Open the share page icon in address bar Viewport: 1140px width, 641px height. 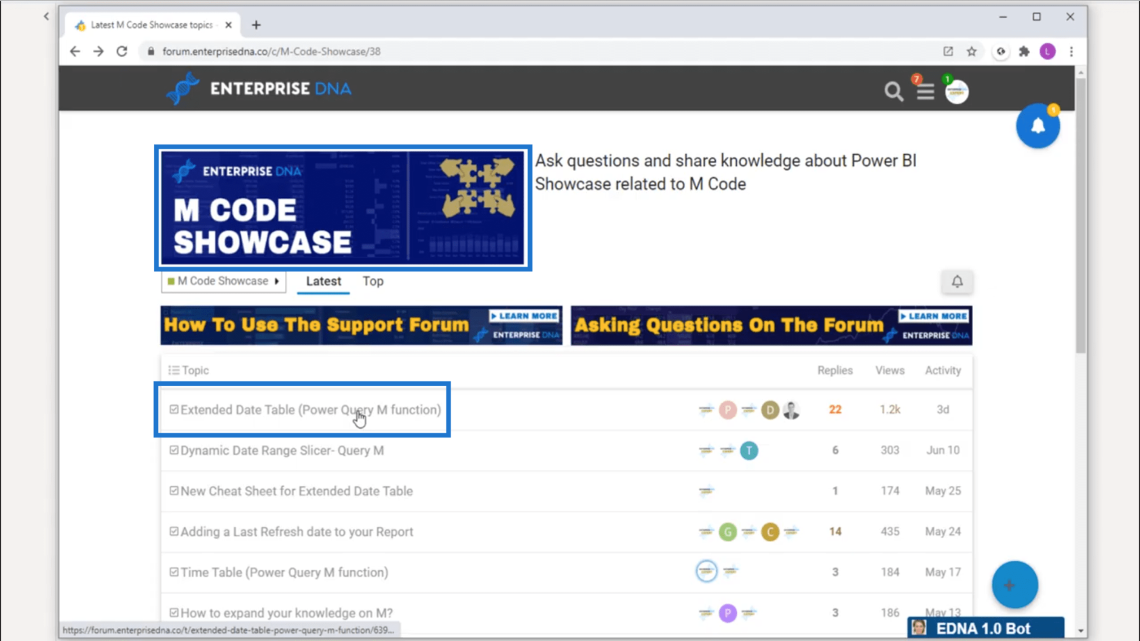[948, 51]
